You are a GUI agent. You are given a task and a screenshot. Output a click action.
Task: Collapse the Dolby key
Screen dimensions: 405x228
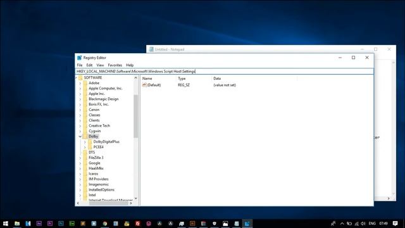click(80, 137)
